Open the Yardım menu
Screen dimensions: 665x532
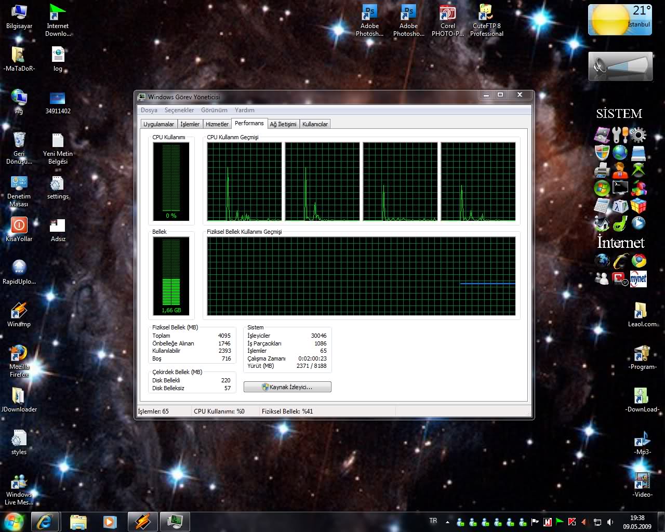click(x=244, y=110)
